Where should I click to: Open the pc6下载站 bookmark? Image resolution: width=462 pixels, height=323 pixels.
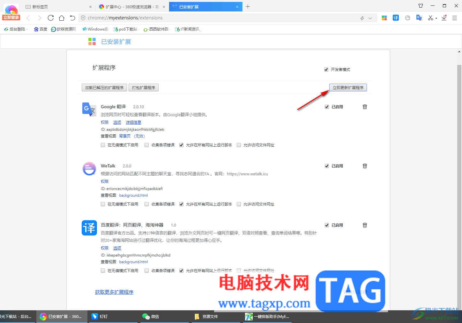[126, 29]
